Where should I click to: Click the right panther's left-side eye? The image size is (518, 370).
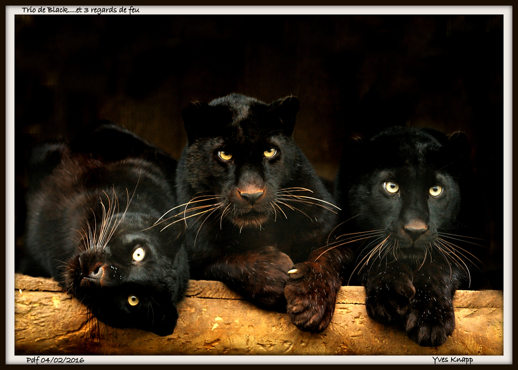[391, 187]
